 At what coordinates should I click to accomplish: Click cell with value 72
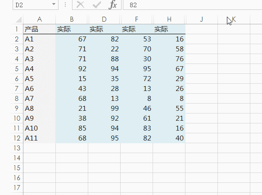136,79
